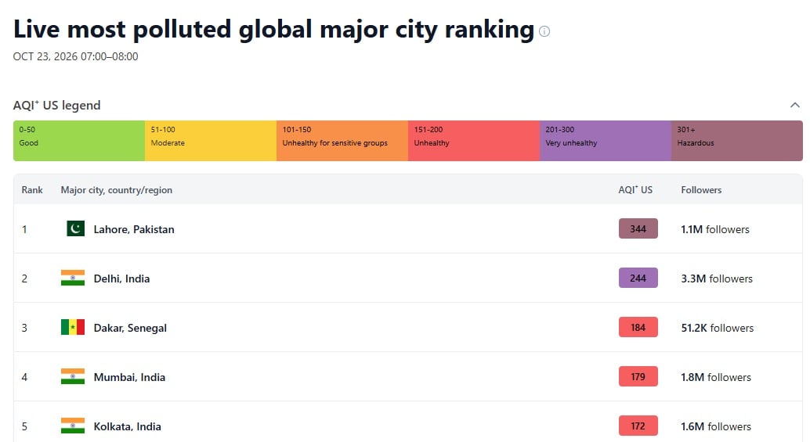Click the page title ranking heading

[274, 29]
